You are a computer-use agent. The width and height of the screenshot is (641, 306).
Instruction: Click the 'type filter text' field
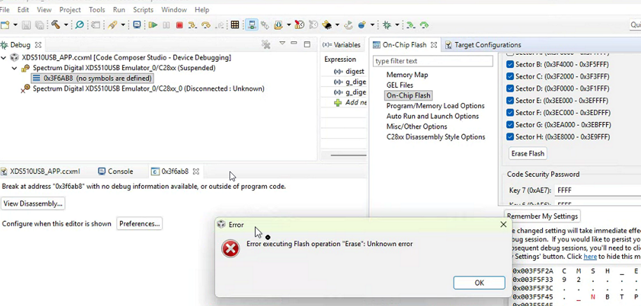click(x=433, y=61)
